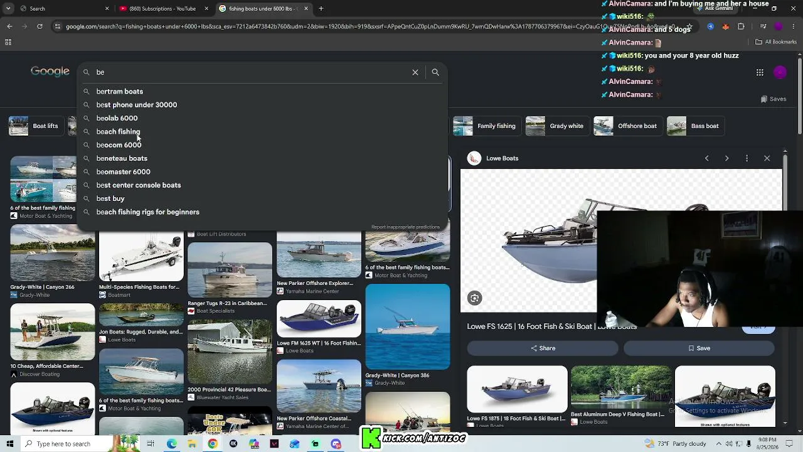Save the Lowe FS 1625 image
The image size is (803, 452).
pyautogui.click(x=699, y=348)
